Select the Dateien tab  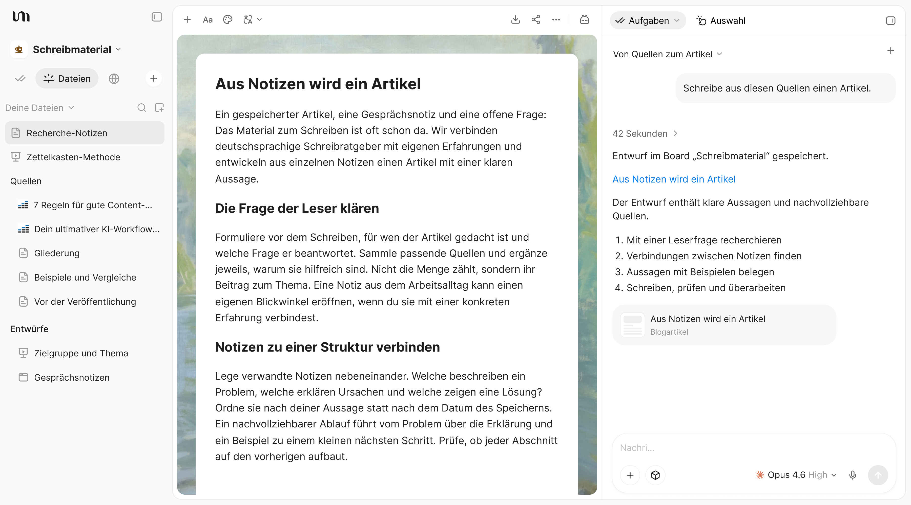[67, 78]
